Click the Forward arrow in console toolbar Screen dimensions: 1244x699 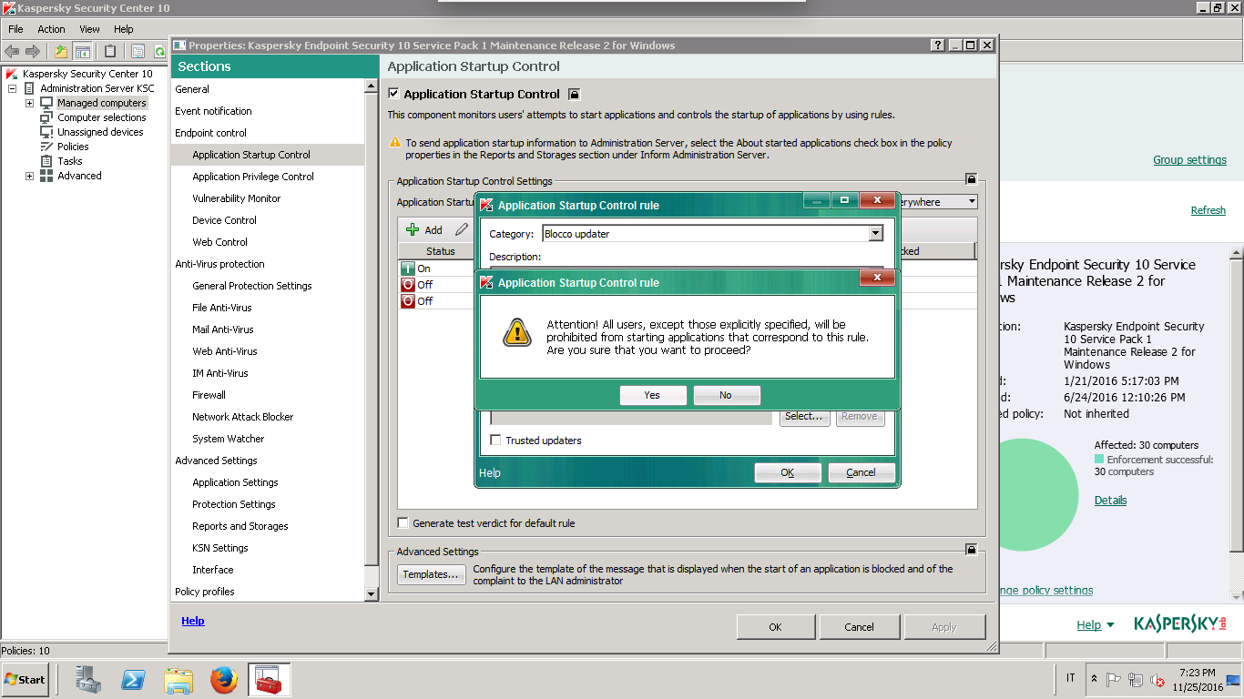tap(33, 51)
